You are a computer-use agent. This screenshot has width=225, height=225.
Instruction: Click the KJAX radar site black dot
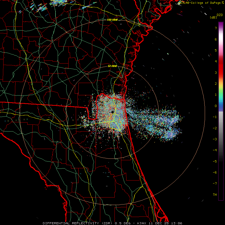coord(112,112)
